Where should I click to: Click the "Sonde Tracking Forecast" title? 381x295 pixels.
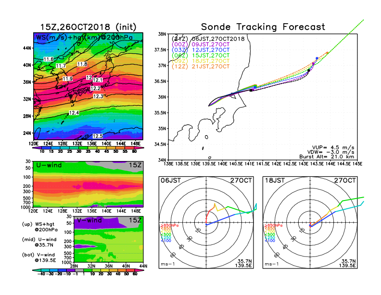point(263,27)
